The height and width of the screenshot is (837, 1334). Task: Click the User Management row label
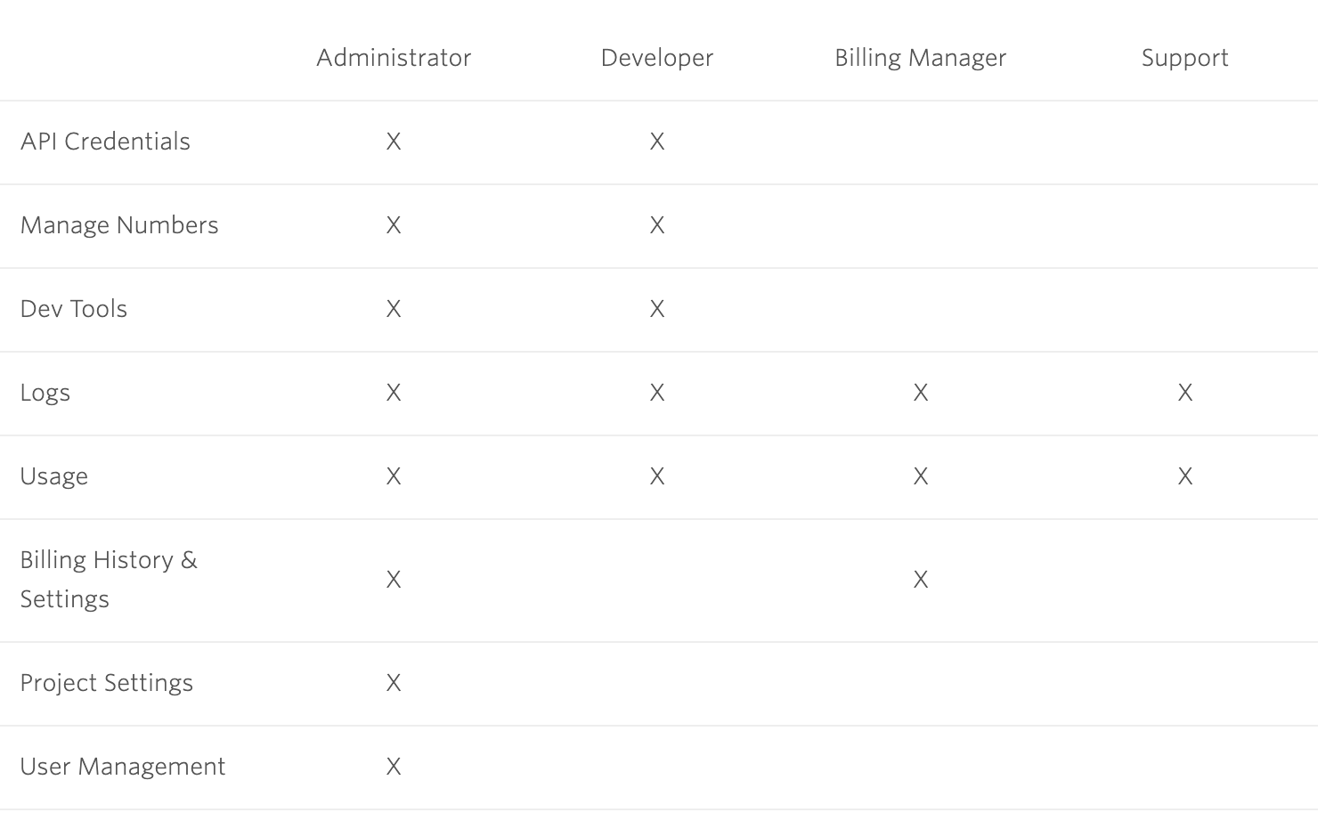123,767
